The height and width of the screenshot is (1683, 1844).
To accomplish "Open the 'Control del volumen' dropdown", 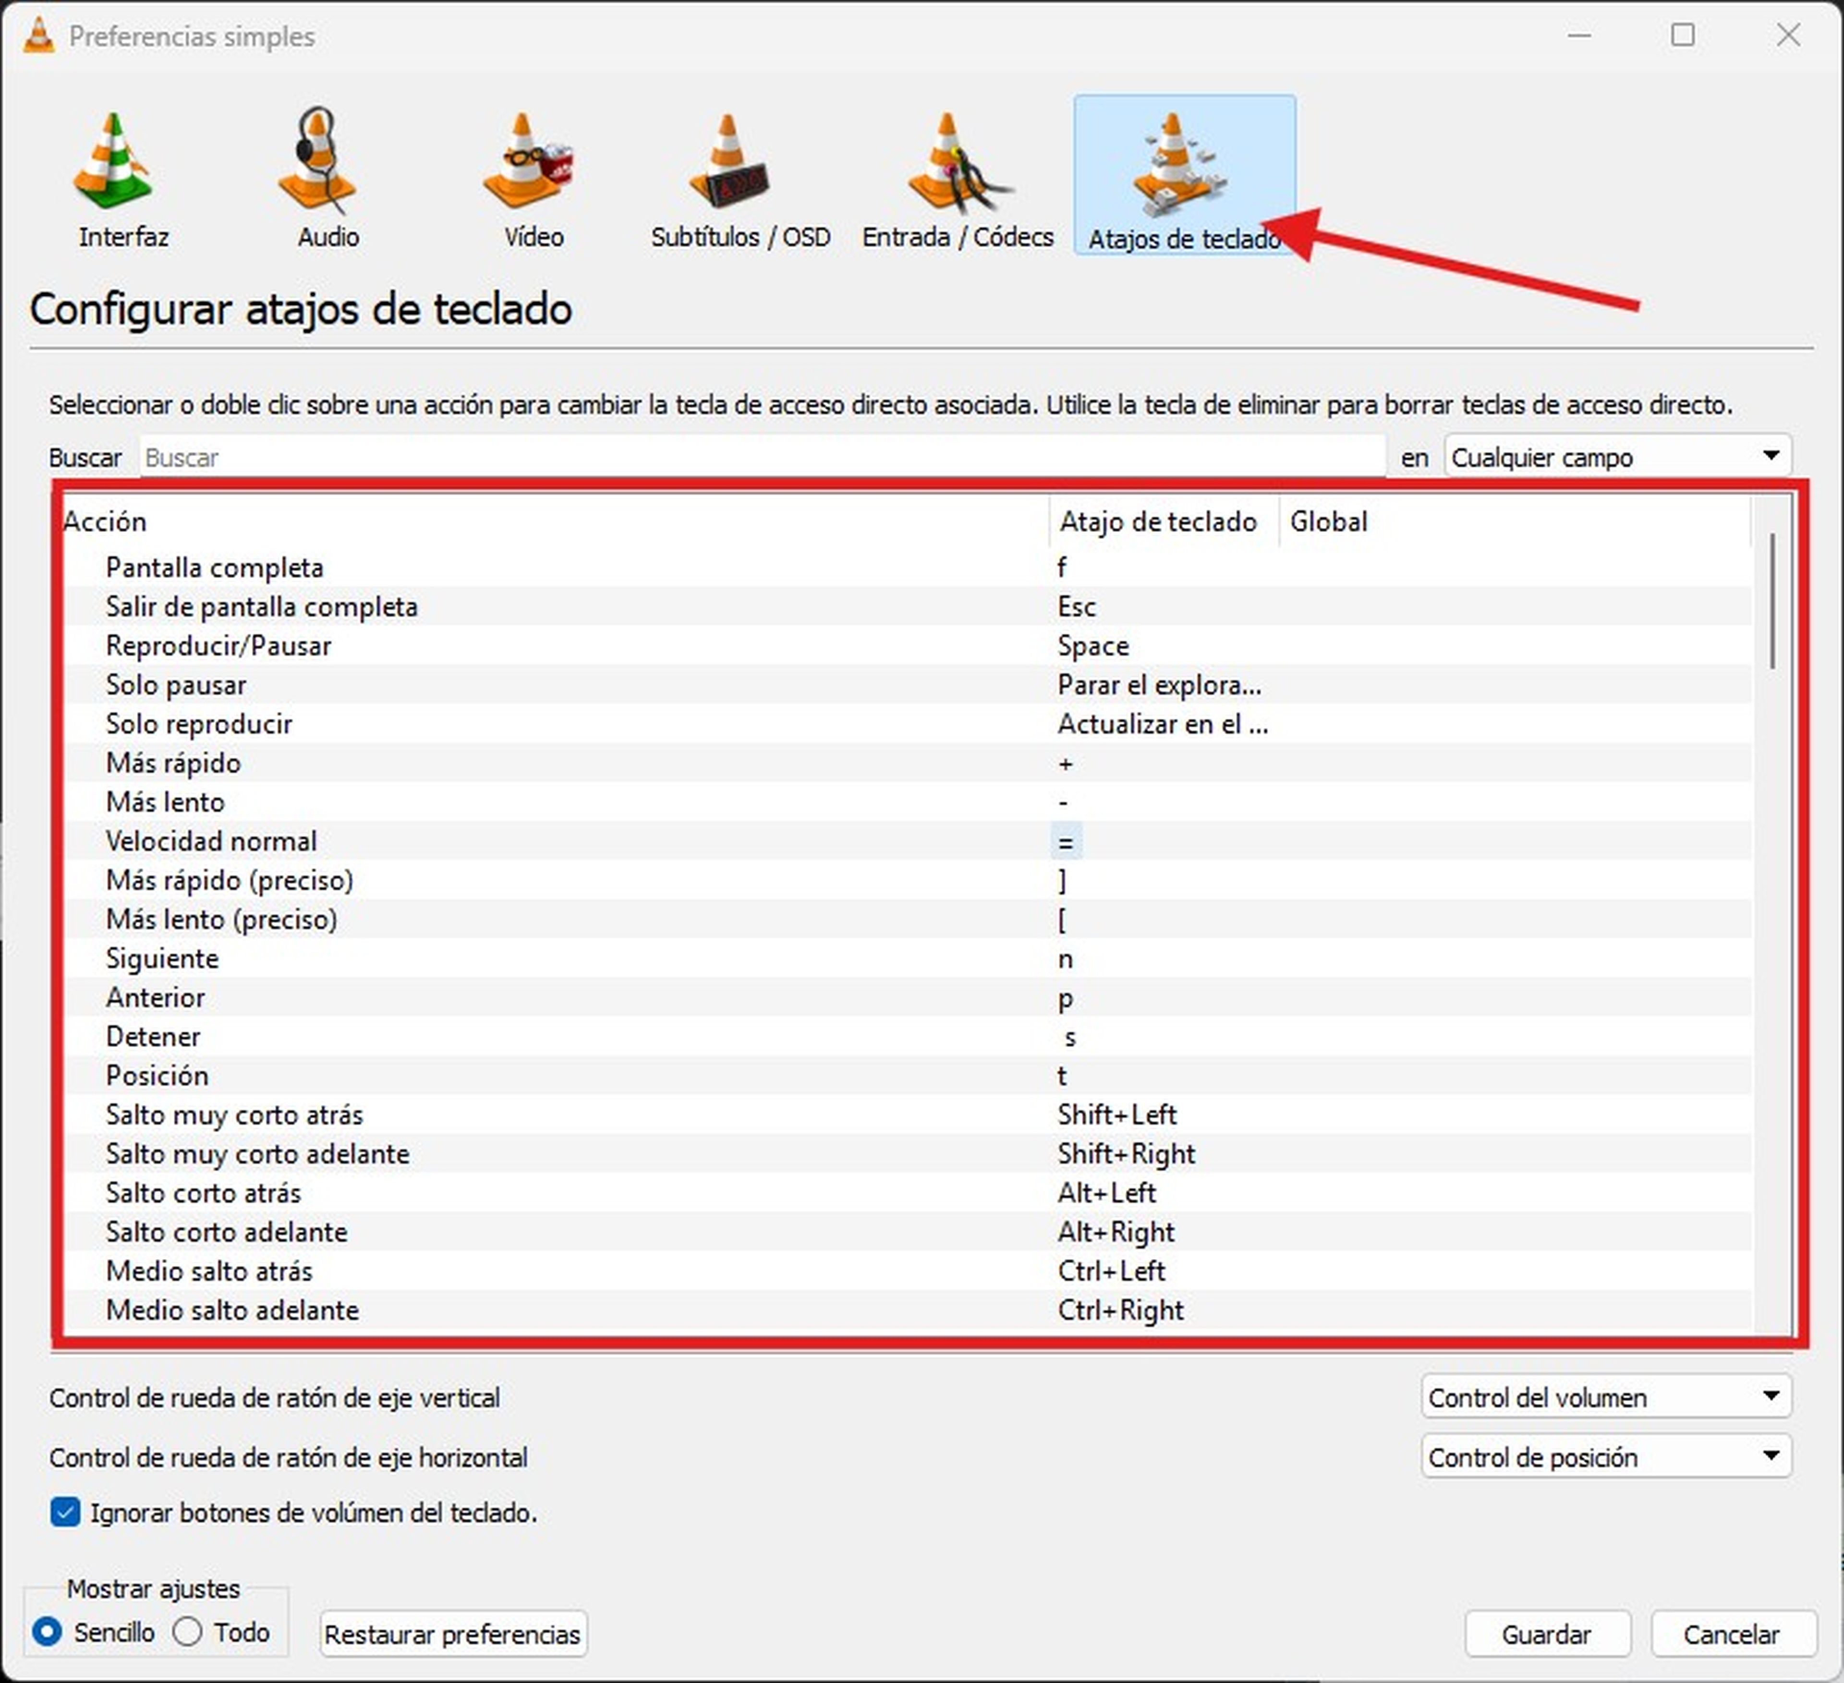I will [1605, 1397].
